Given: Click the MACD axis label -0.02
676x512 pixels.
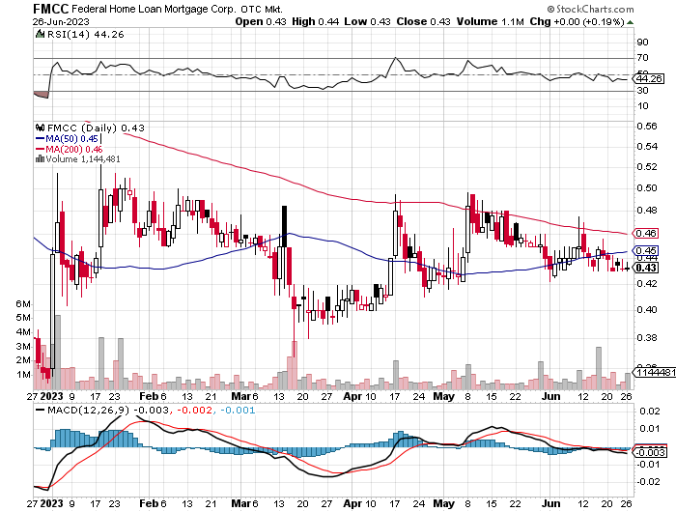Looking at the screenshot, I should (648, 482).
